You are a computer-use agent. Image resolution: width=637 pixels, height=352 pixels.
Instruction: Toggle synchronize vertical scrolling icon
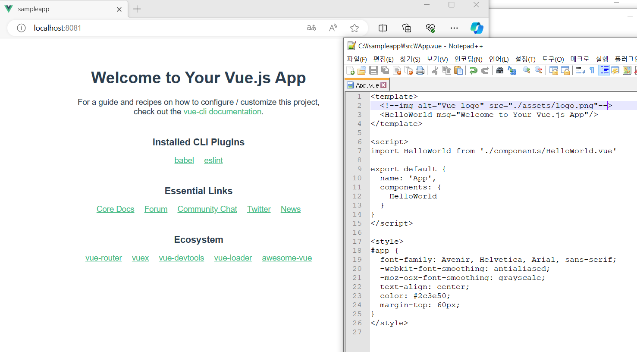click(554, 70)
